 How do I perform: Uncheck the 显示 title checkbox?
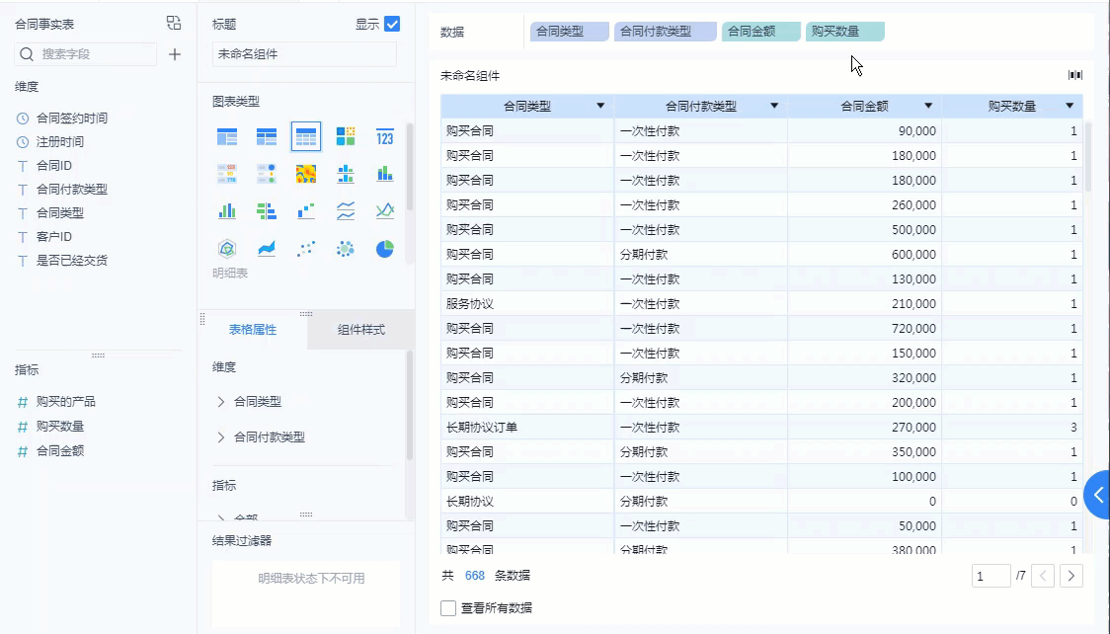coord(392,24)
